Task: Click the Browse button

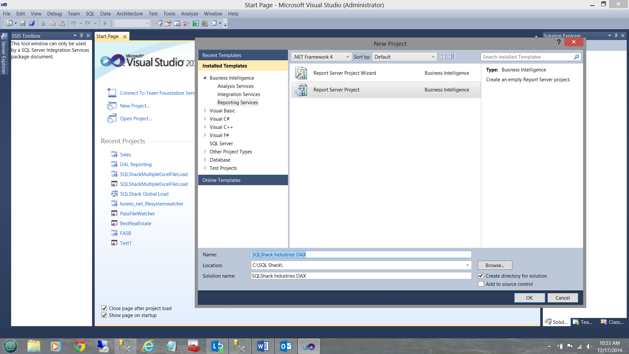Action: coord(495,265)
